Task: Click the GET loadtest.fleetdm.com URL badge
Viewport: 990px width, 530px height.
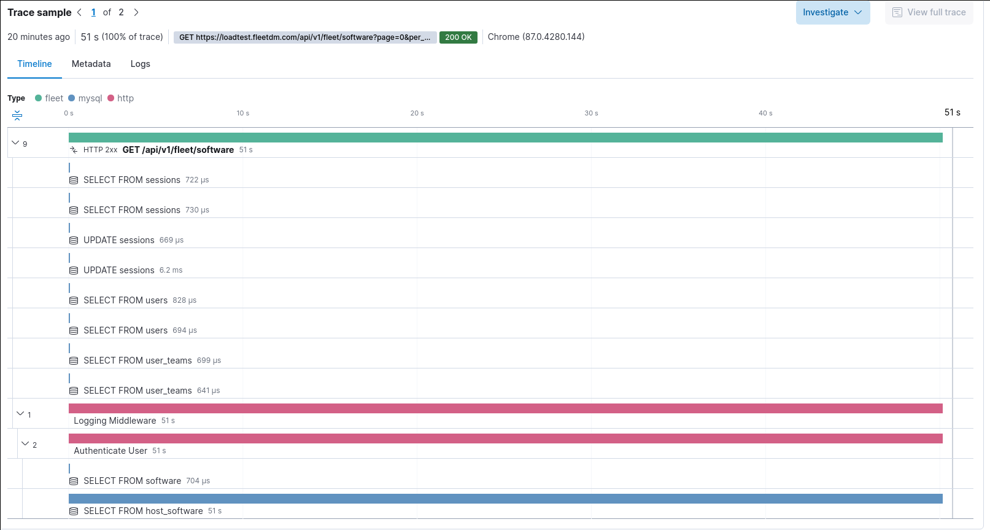Action: [x=305, y=37]
